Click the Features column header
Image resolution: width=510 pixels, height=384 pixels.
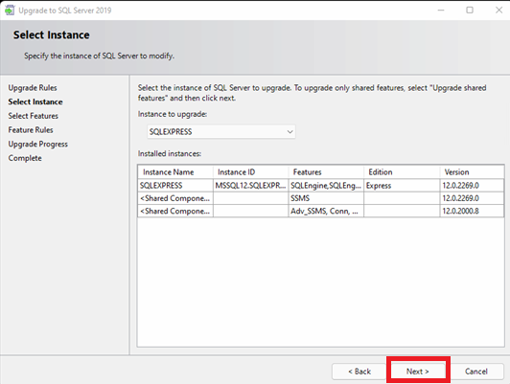click(326, 171)
